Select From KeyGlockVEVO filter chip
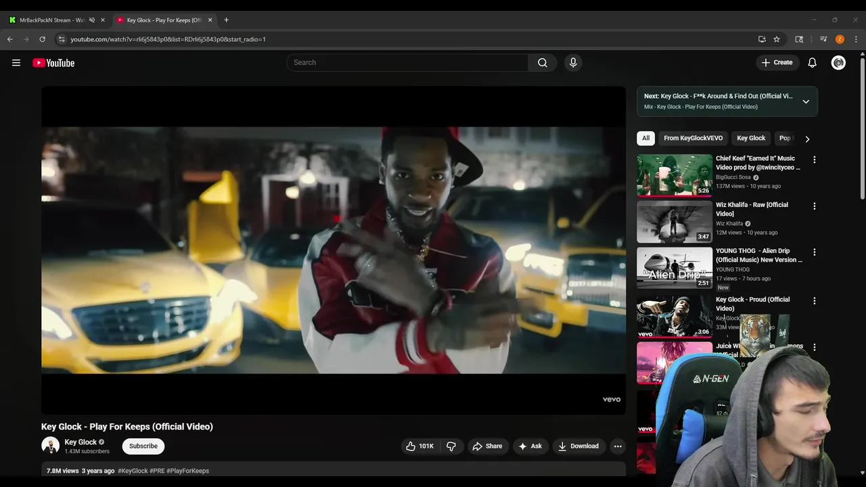 (693, 138)
